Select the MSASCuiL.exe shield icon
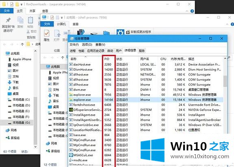This screenshot has width=234, height=167. click(71, 155)
